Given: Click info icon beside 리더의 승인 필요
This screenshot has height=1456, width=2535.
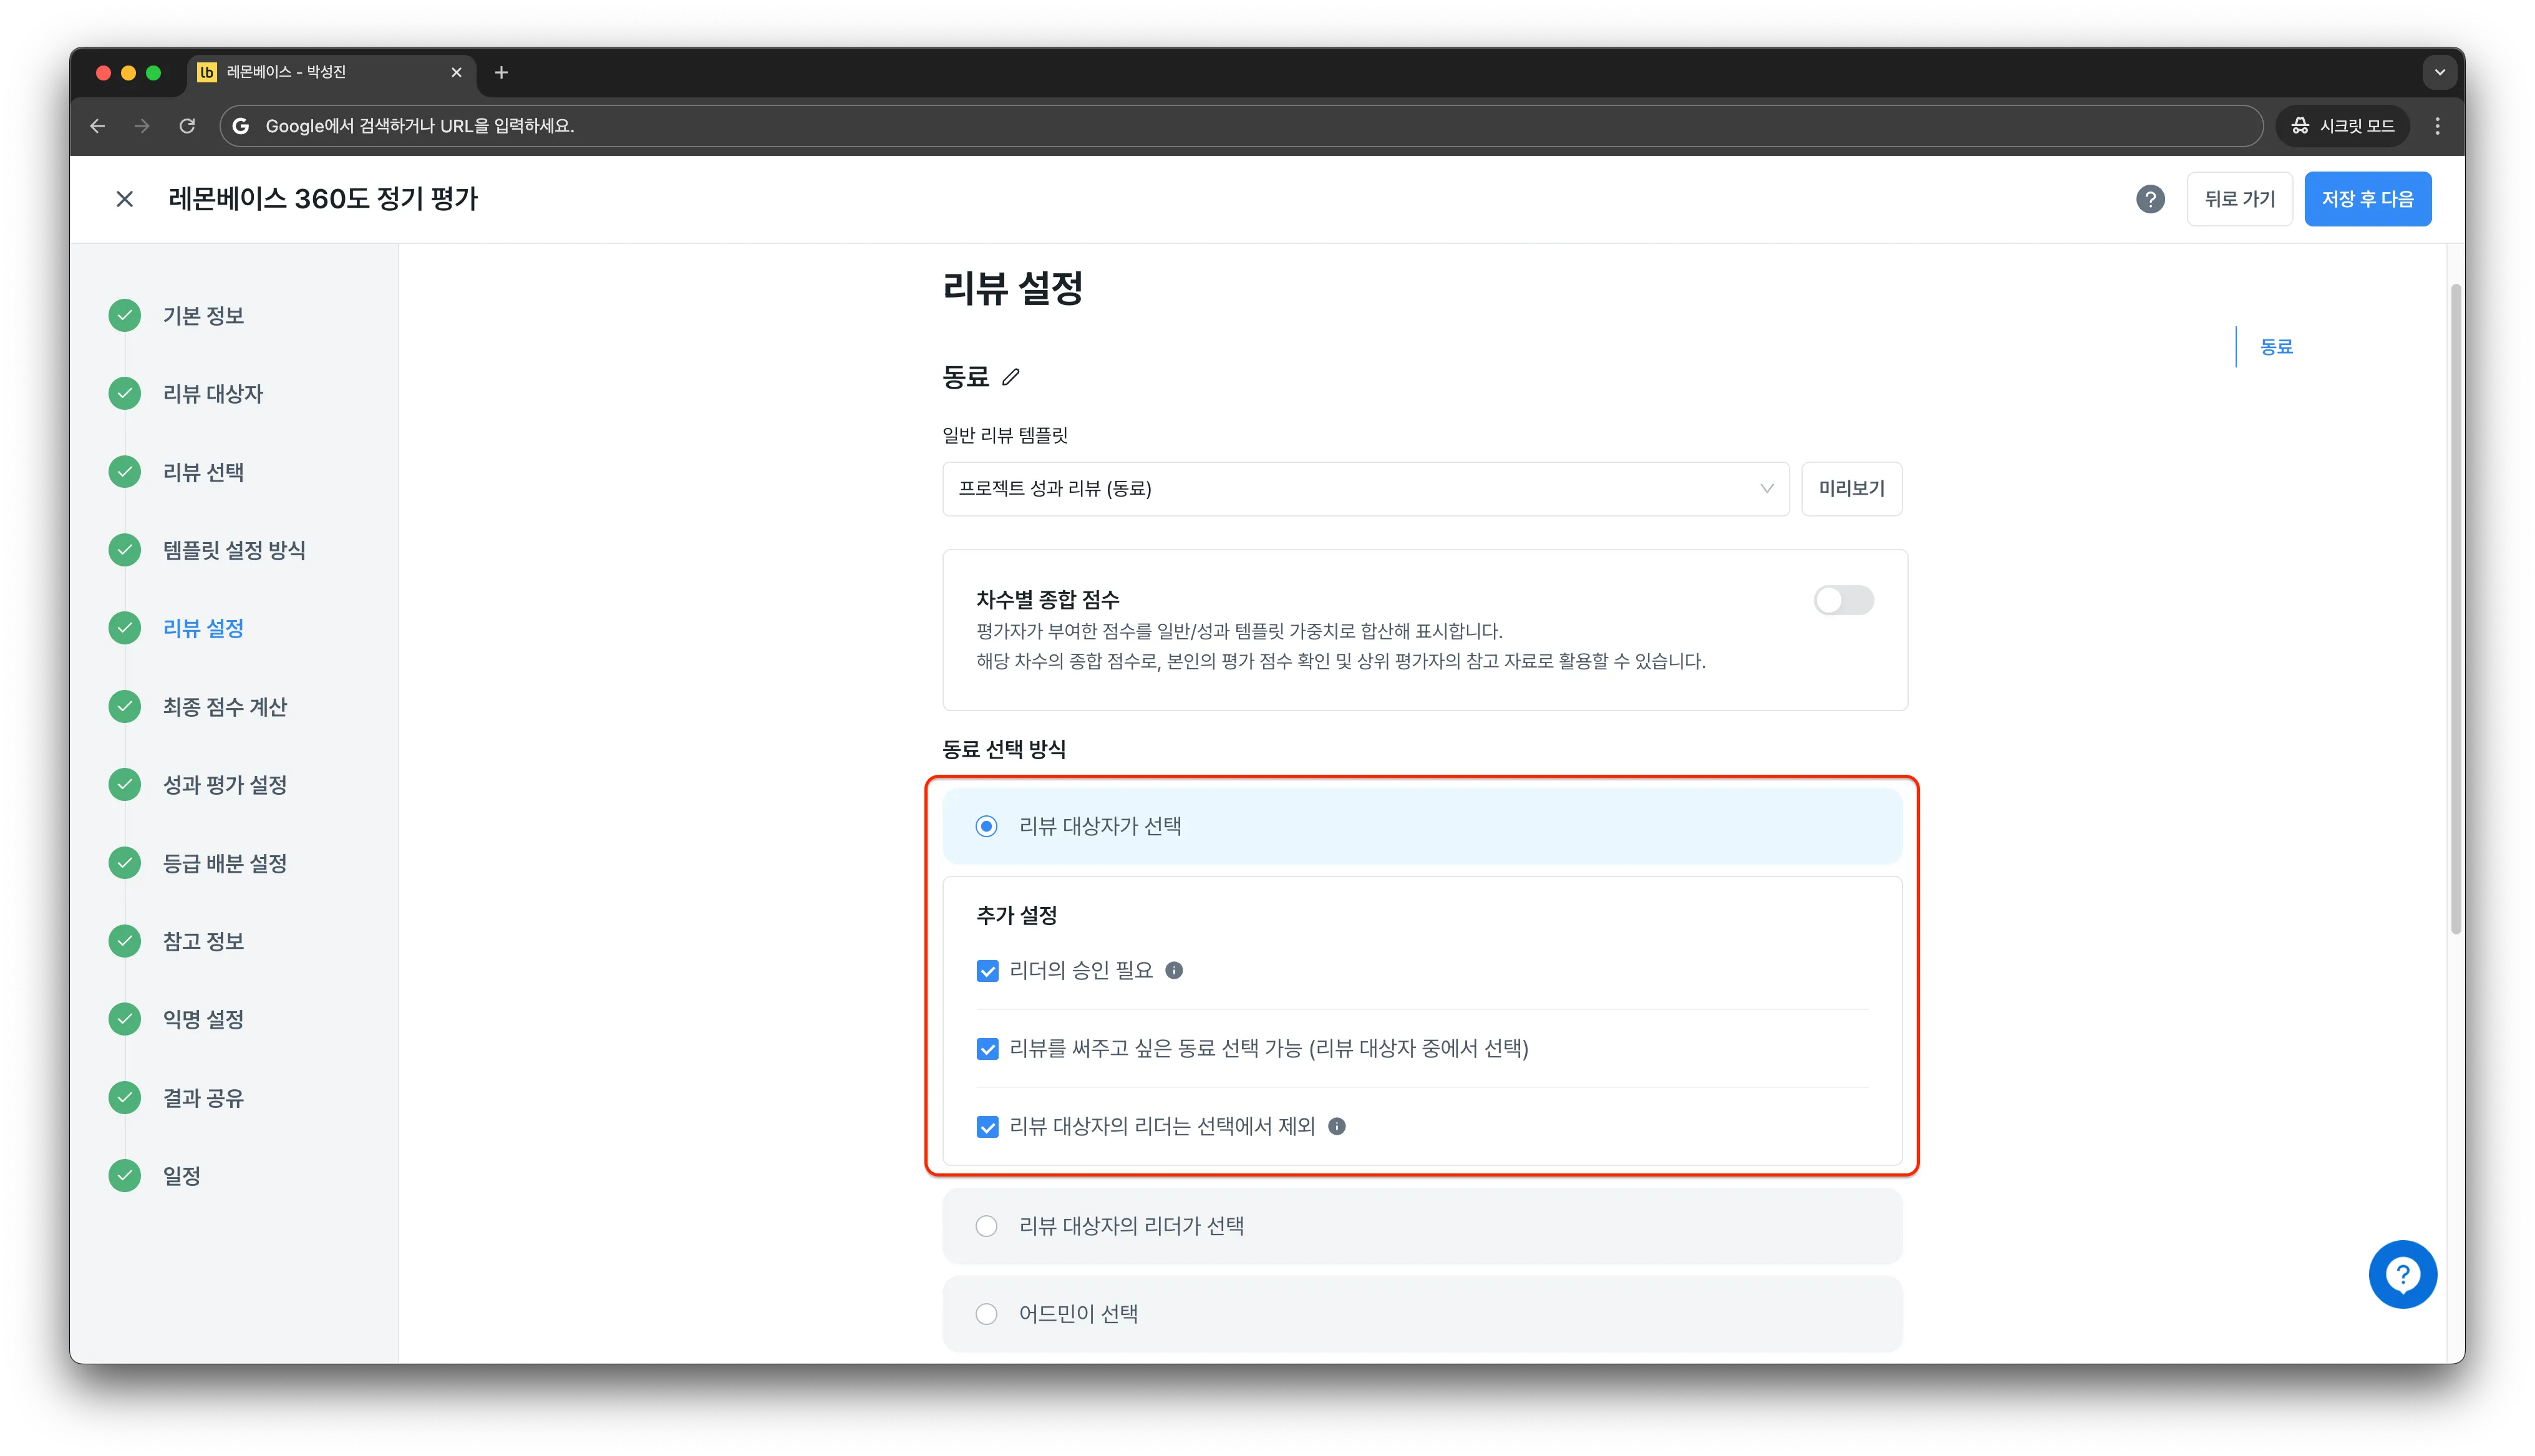Looking at the screenshot, I should [1175, 970].
